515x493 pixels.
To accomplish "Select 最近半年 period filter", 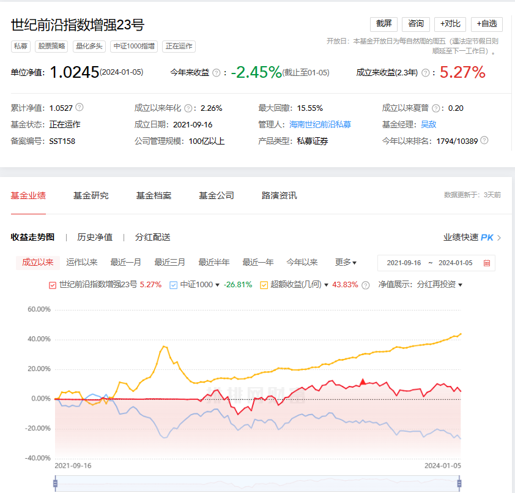I will (214, 263).
